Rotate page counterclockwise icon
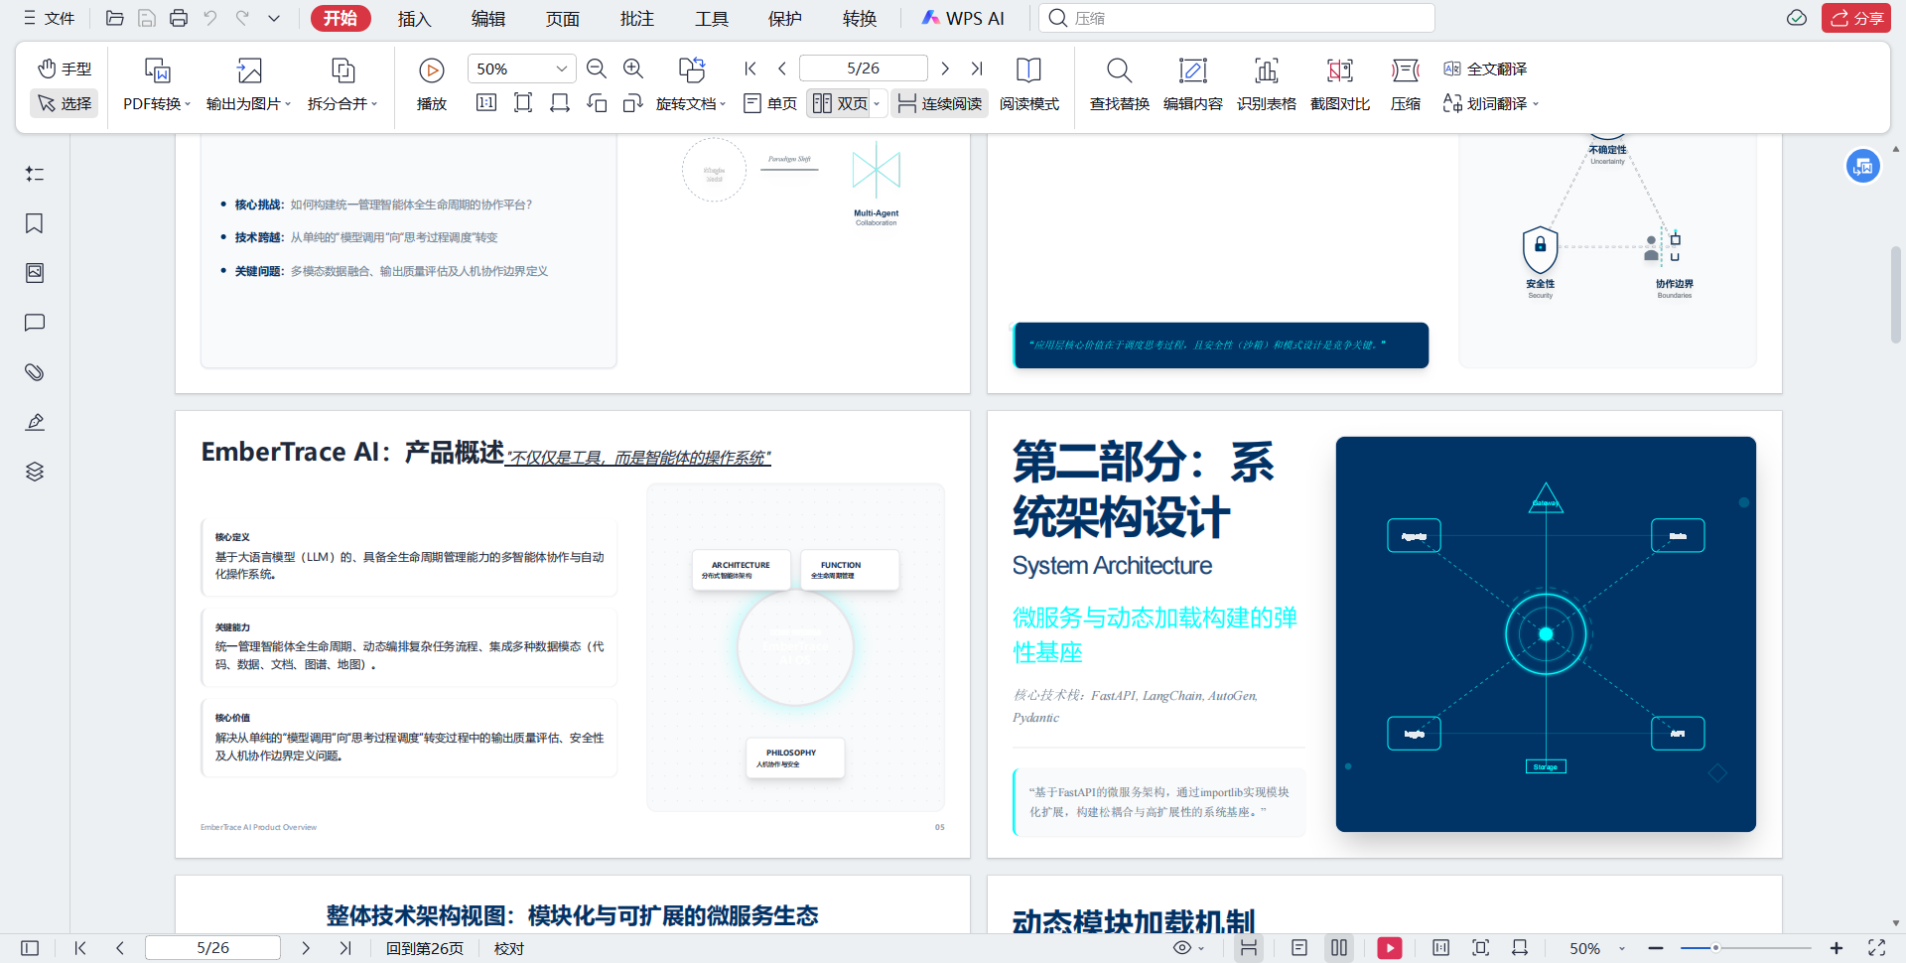The image size is (1906, 963). (x=597, y=102)
